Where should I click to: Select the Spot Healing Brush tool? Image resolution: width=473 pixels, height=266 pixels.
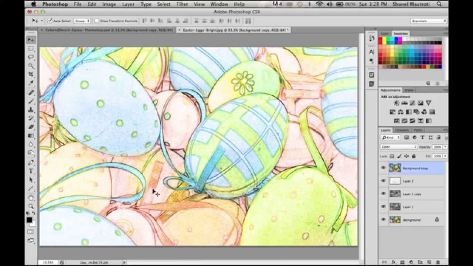(x=31, y=92)
